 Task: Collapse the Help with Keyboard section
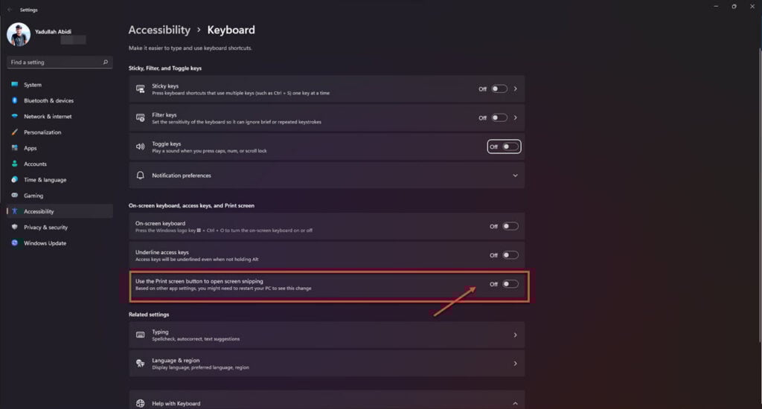pos(515,403)
